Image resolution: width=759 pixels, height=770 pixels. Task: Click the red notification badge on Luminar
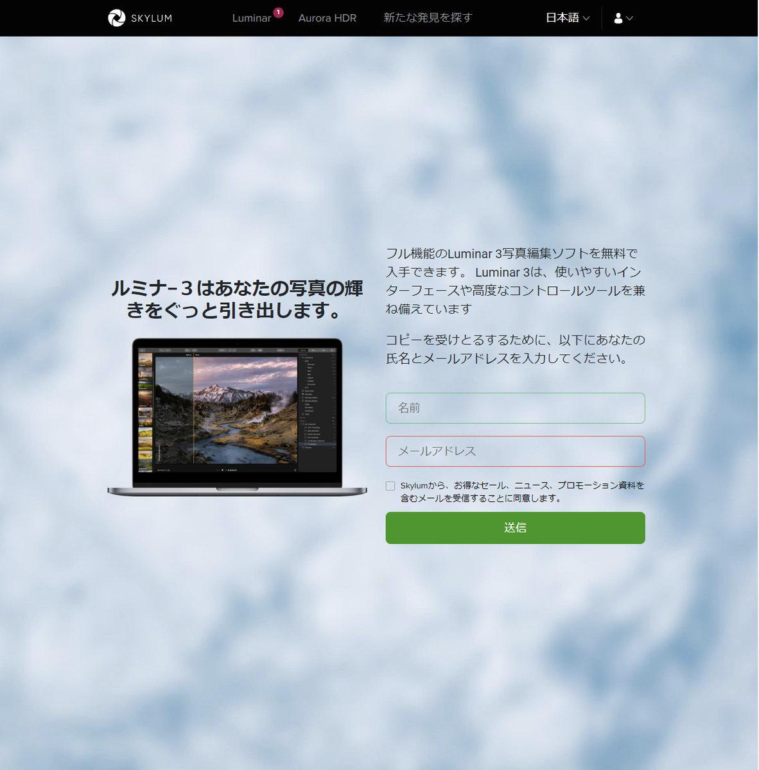tap(278, 12)
